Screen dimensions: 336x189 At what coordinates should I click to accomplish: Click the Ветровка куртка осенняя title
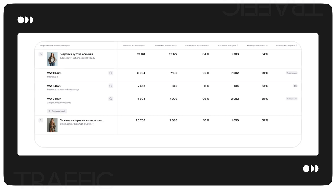pos(76,54)
